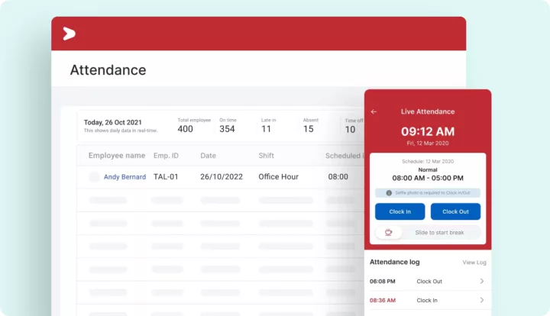Click the Date column header
Viewport: 550px width, 316px height.
pos(209,156)
